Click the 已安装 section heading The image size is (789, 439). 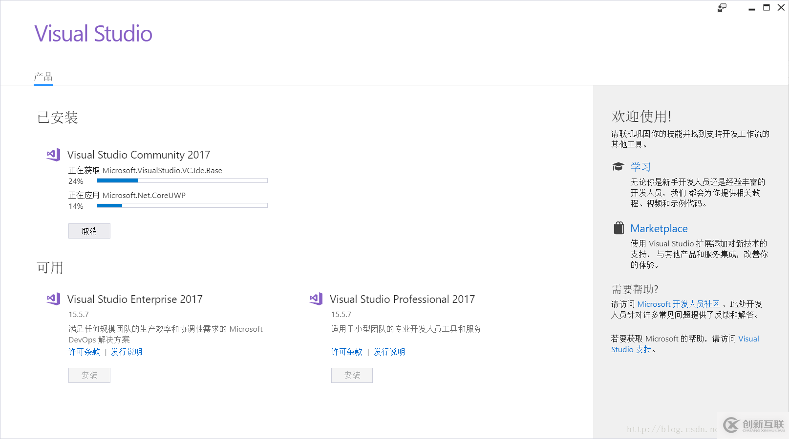tap(58, 118)
